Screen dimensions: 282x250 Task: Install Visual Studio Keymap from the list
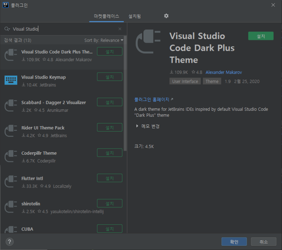point(110,77)
